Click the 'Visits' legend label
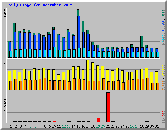Viewport: 167px width, 130px height. 163,71
